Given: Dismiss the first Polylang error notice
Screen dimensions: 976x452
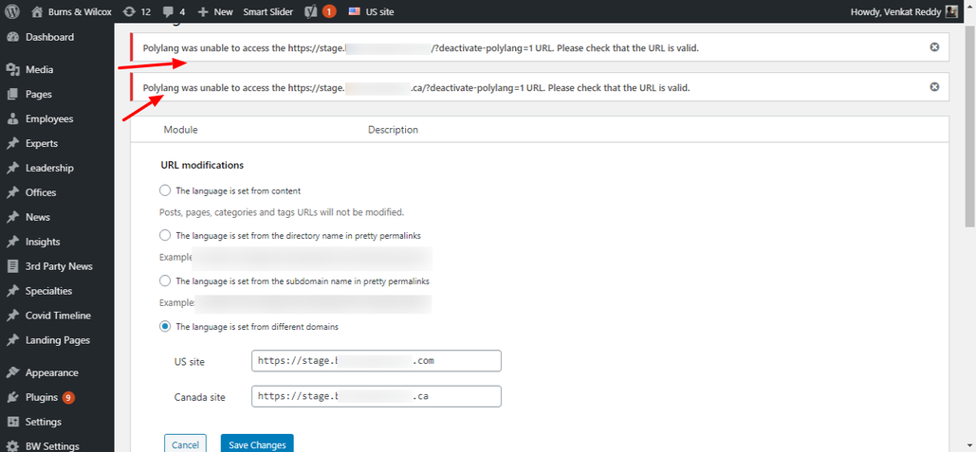Looking at the screenshot, I should (933, 47).
